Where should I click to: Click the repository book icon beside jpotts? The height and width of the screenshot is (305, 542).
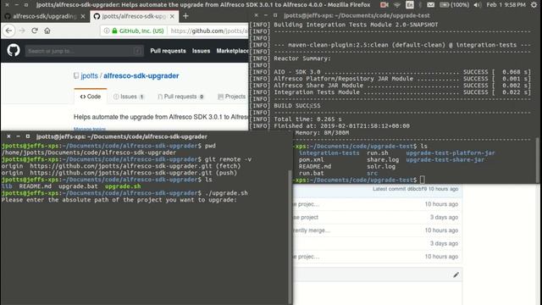(76, 75)
